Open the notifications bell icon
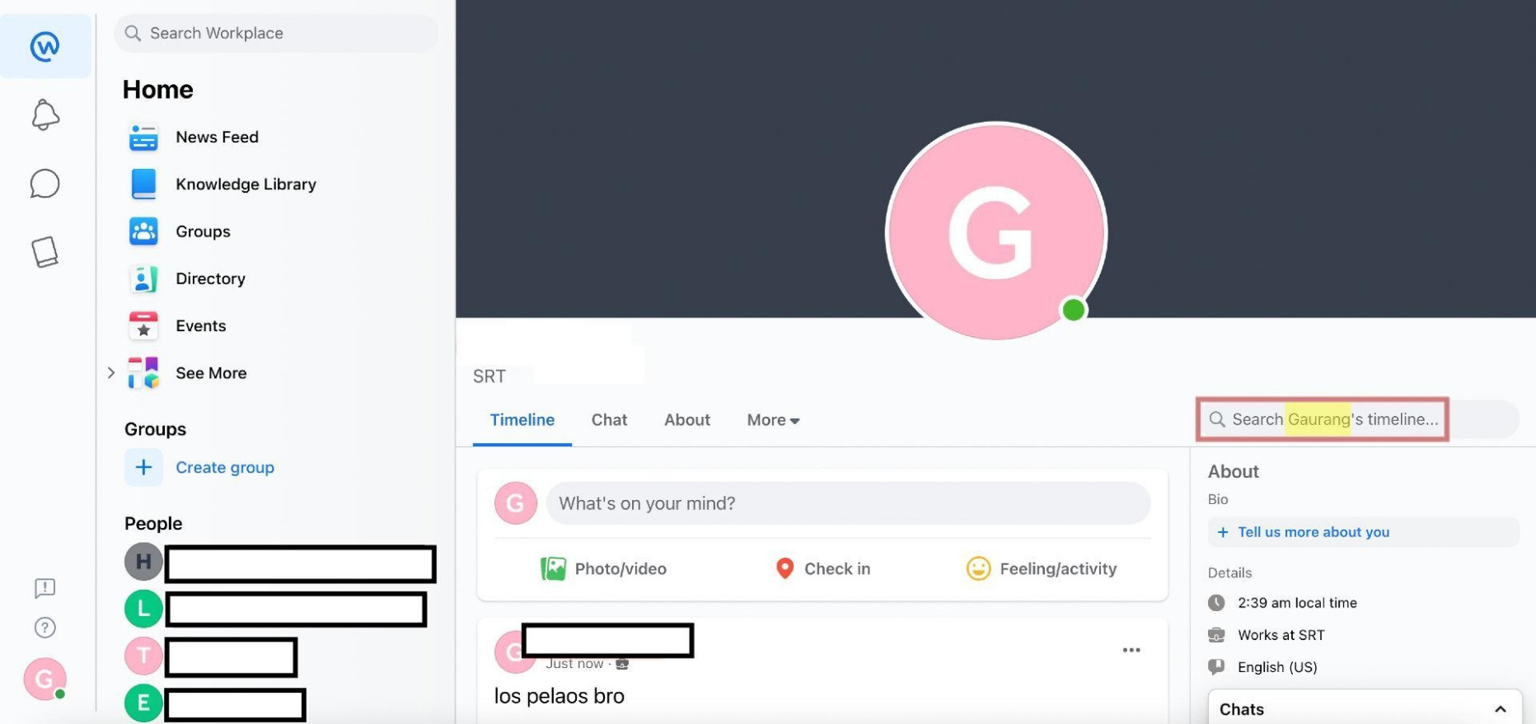 click(x=45, y=114)
